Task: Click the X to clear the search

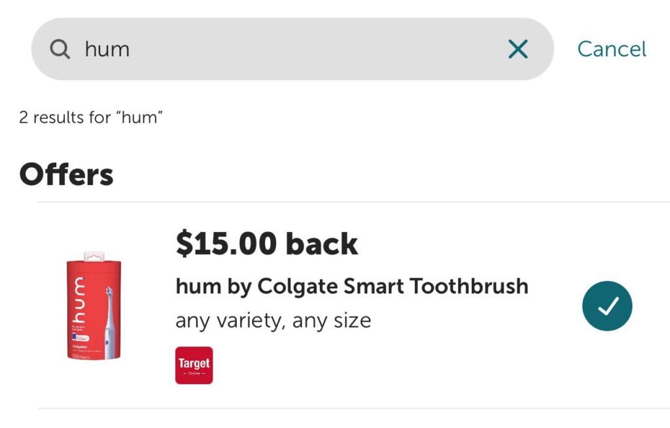Action: click(x=518, y=49)
